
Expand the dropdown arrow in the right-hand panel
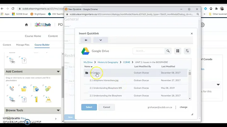[218, 85]
